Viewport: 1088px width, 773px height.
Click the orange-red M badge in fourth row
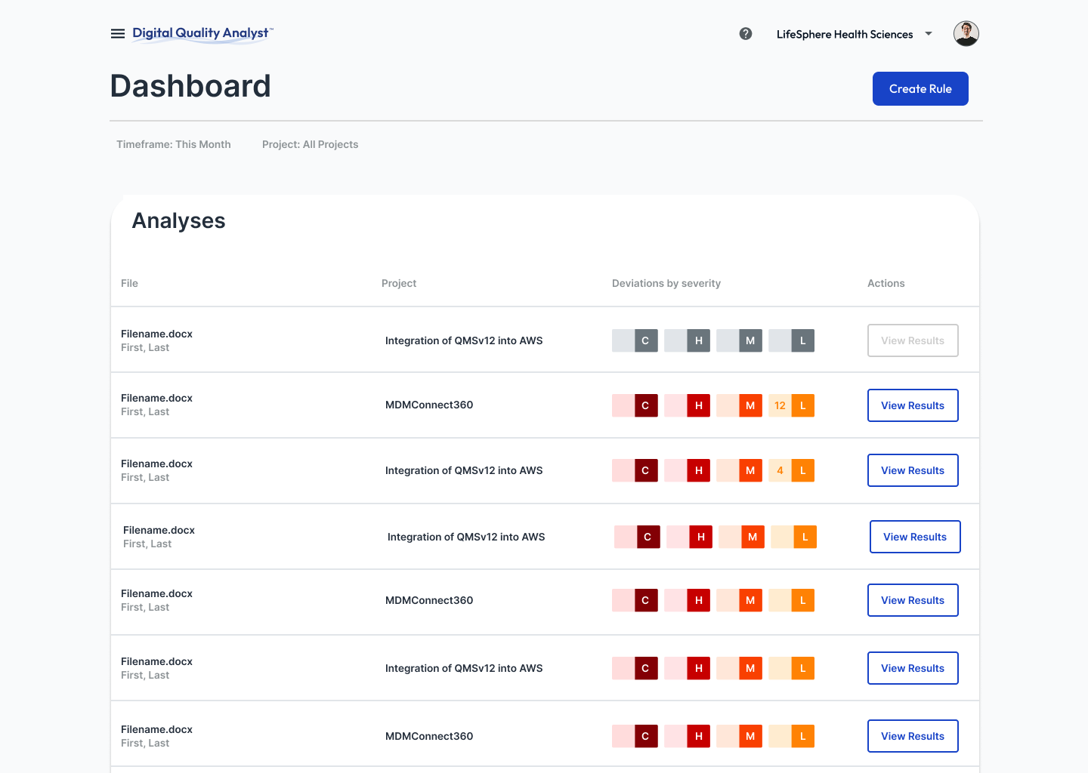click(x=753, y=537)
